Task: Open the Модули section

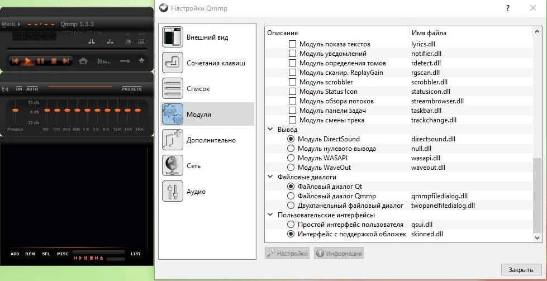Action: 207,115
